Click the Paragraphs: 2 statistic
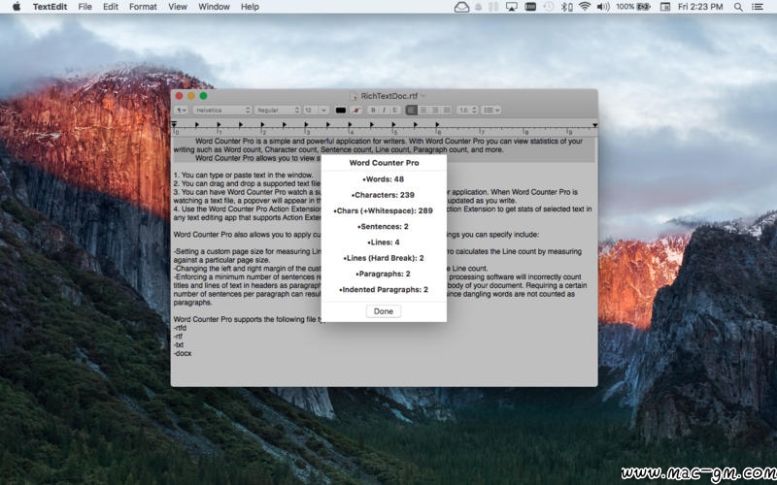The height and width of the screenshot is (485, 777). pyautogui.click(x=383, y=275)
